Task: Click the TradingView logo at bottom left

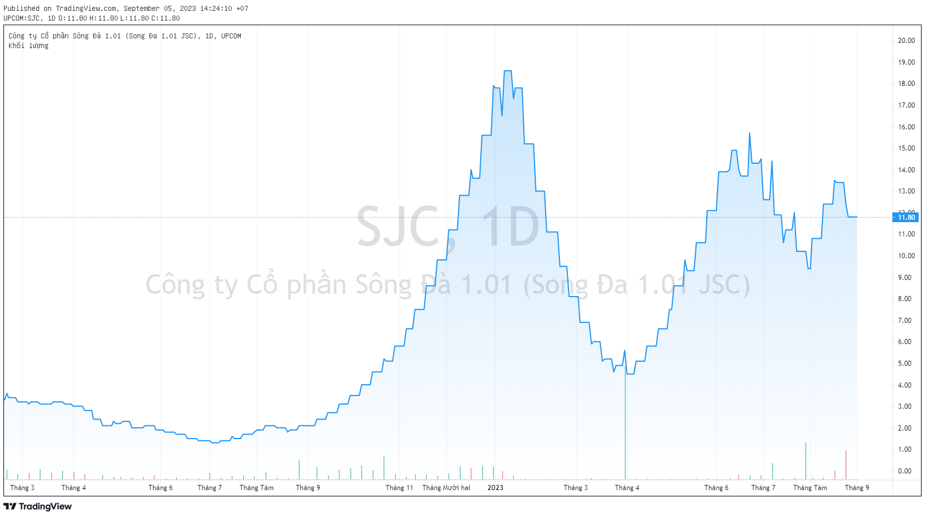Action: point(38,506)
